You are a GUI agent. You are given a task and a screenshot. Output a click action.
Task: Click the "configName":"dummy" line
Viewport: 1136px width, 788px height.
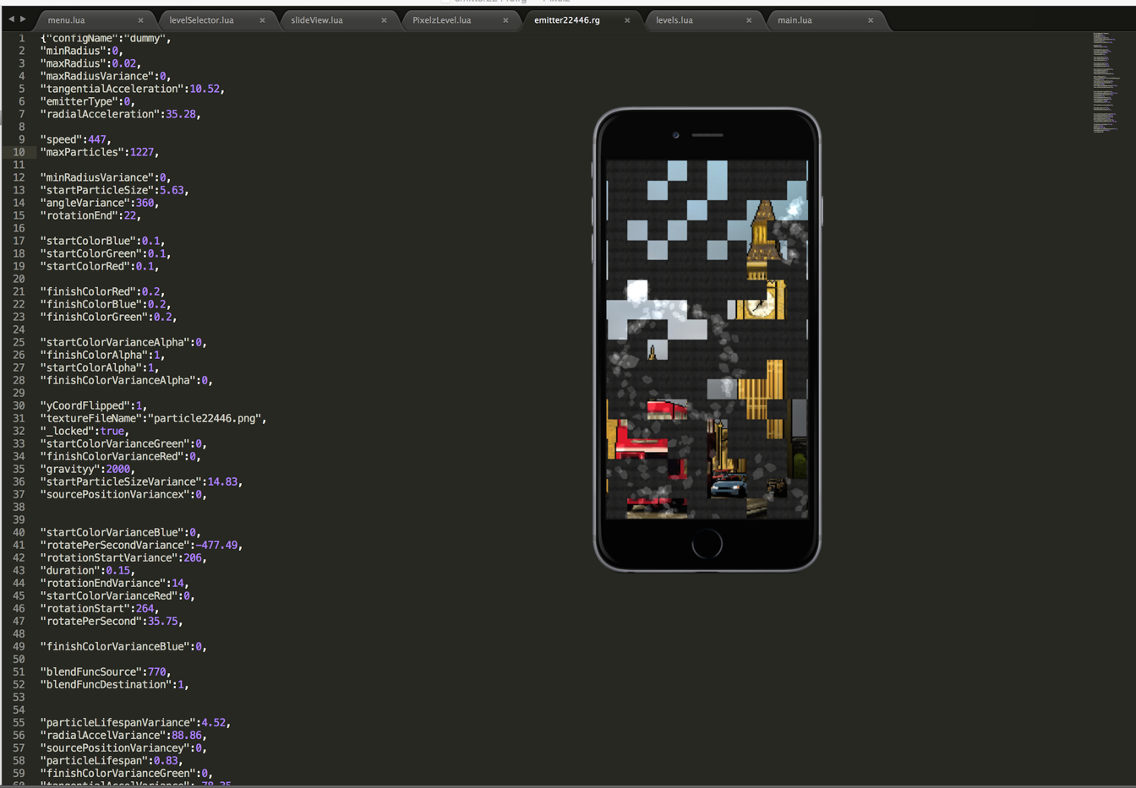pos(106,38)
